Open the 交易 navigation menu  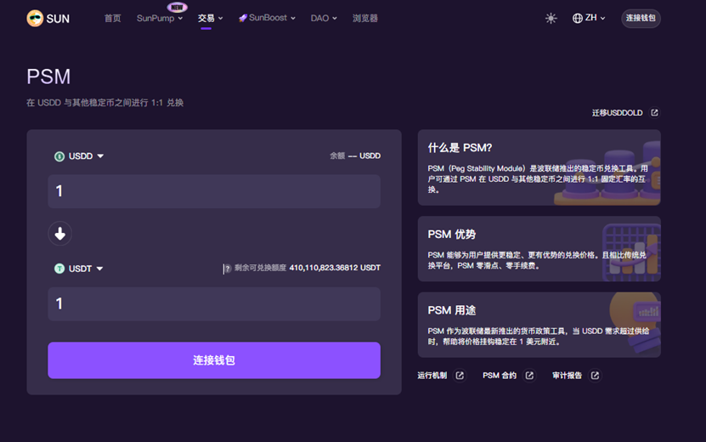[x=209, y=19]
